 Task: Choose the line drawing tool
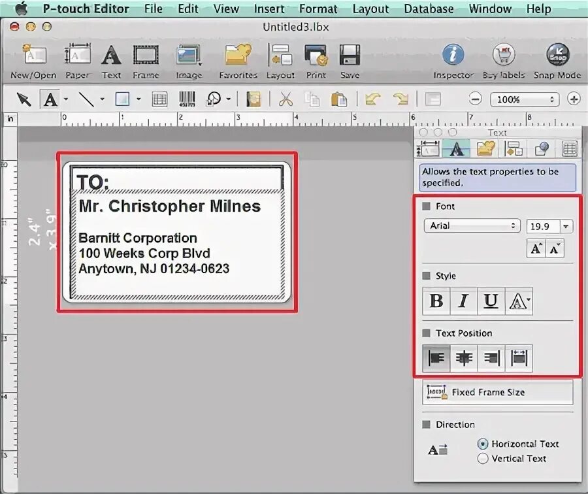click(86, 99)
